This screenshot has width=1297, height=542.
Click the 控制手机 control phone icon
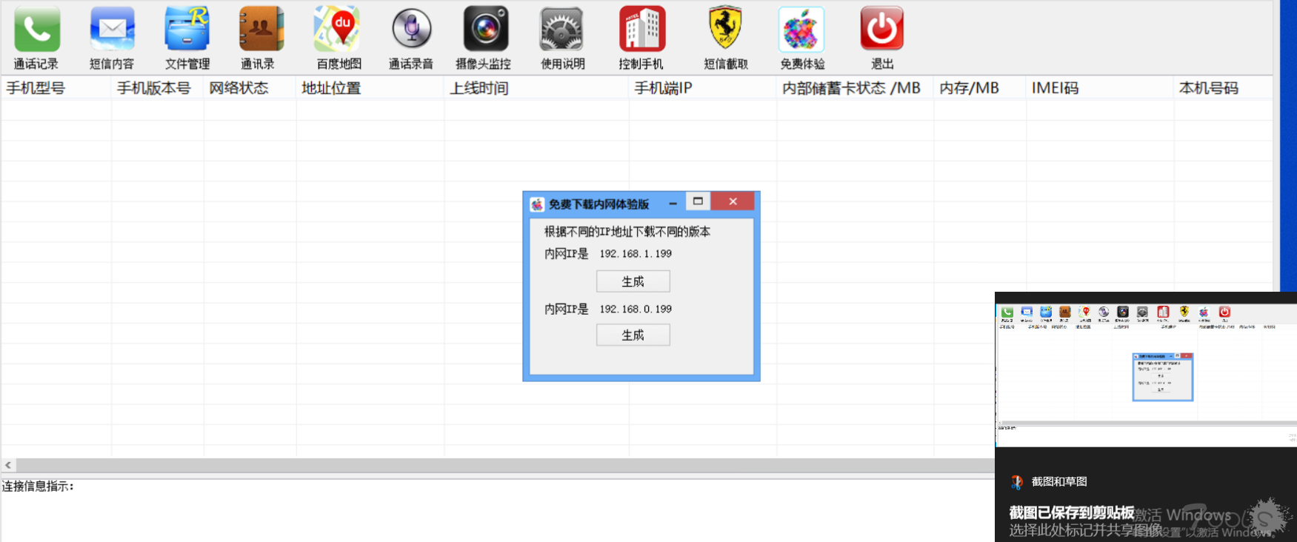(642, 30)
